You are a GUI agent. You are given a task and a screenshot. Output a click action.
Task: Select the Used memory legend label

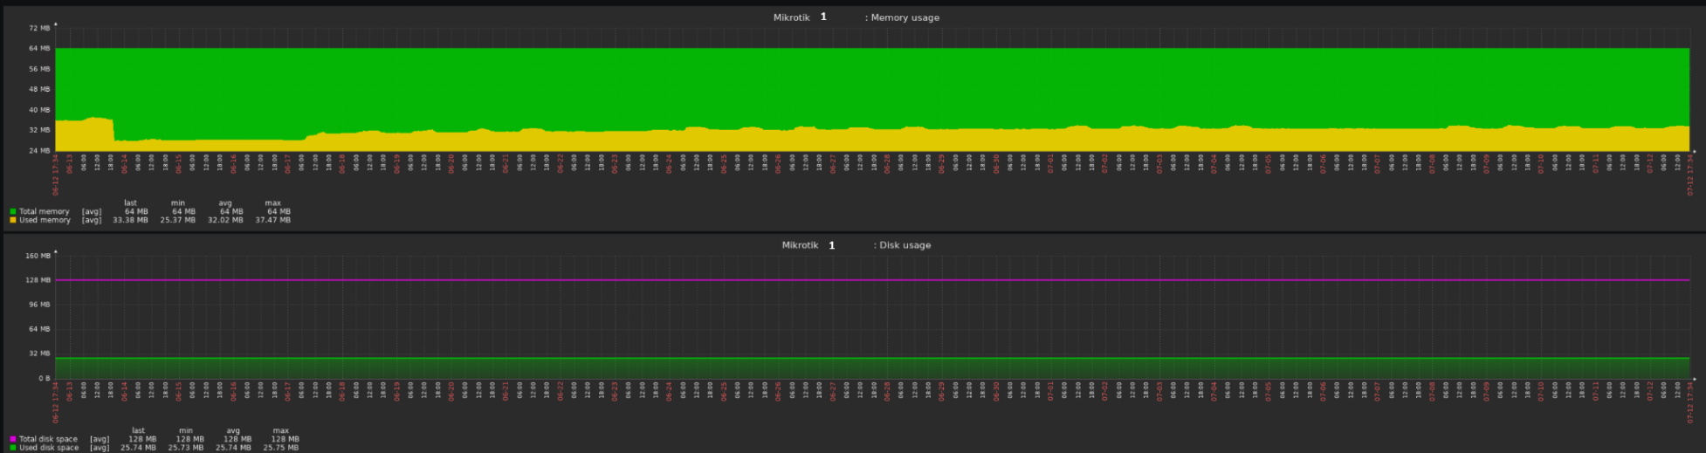point(45,220)
